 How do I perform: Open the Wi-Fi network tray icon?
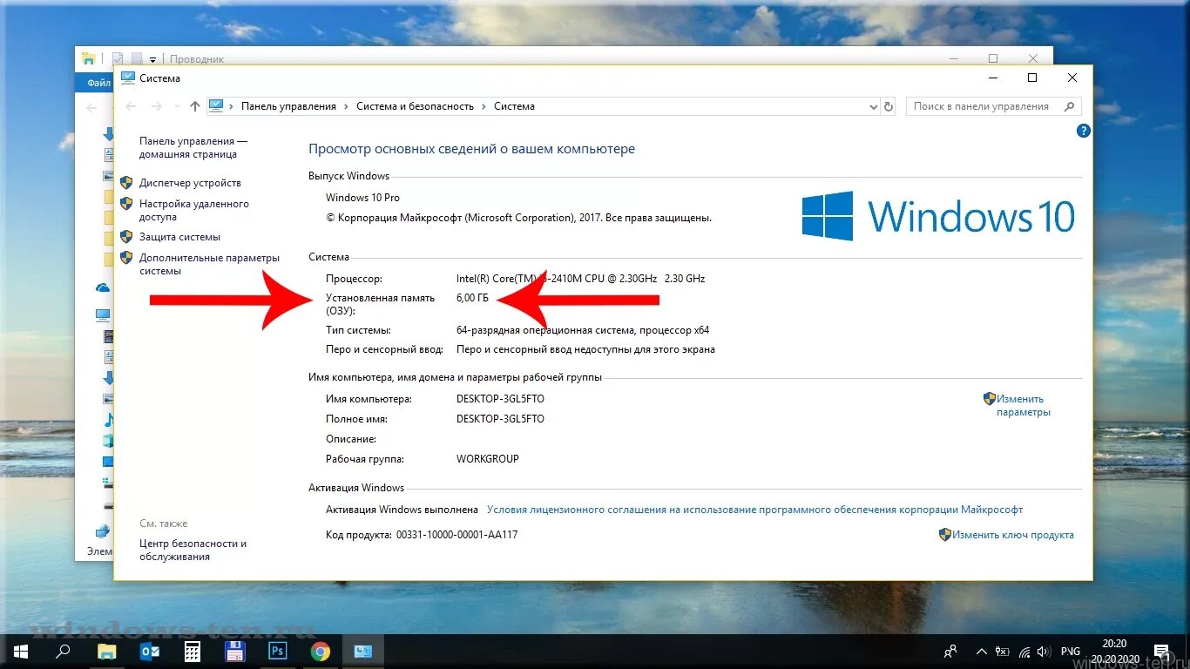pyautogui.click(x=1024, y=651)
